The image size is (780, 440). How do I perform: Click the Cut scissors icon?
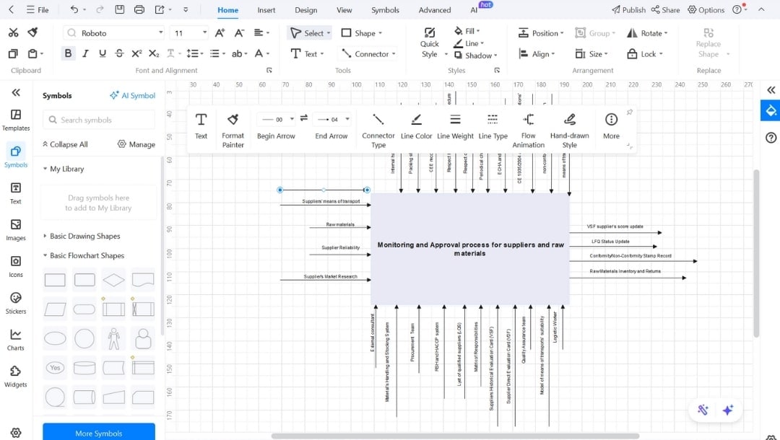14,32
